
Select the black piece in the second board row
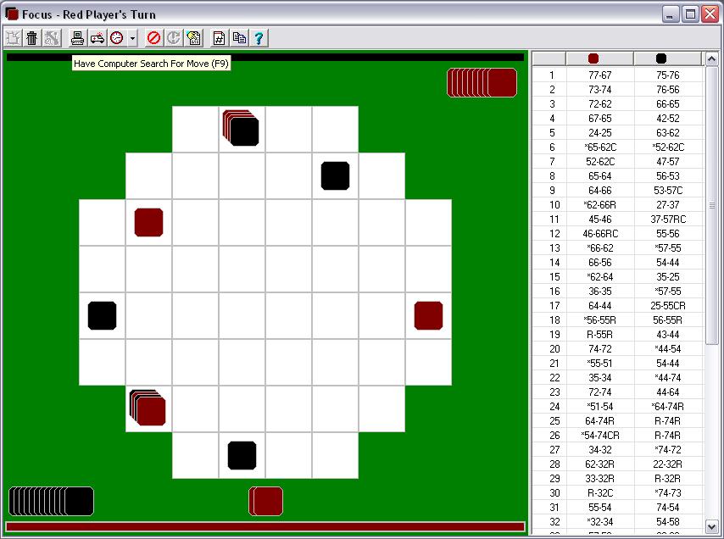click(x=335, y=175)
